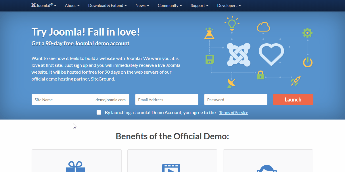Click the cloud outline icon
The image size is (345, 172).
coord(263,27)
